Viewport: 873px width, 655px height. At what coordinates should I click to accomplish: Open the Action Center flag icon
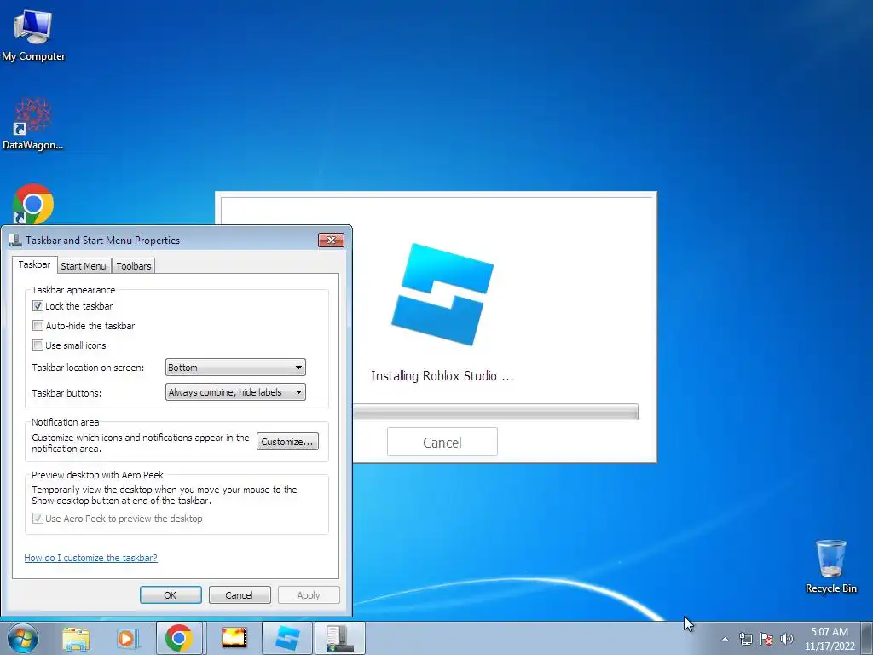pyautogui.click(x=766, y=639)
